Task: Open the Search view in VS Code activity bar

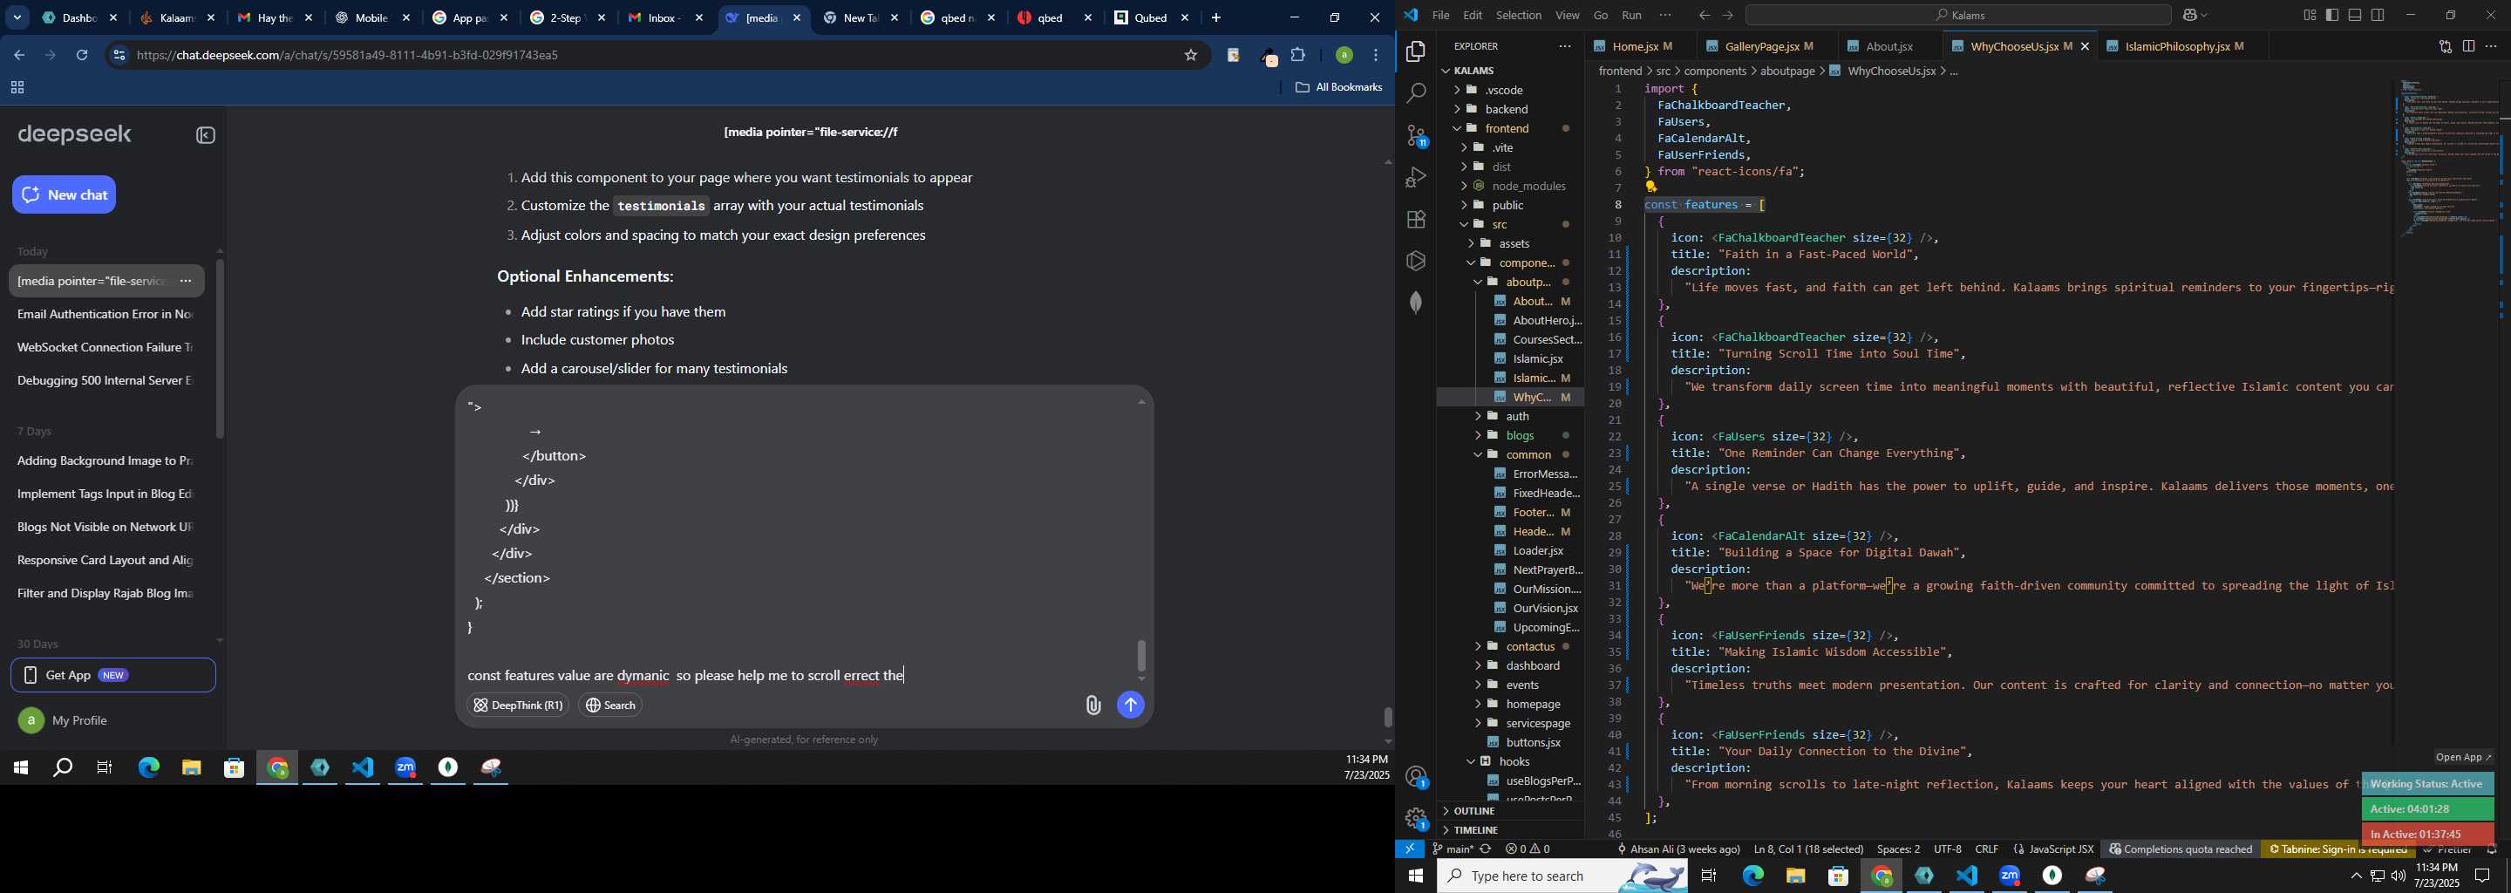Action: 1415,93
